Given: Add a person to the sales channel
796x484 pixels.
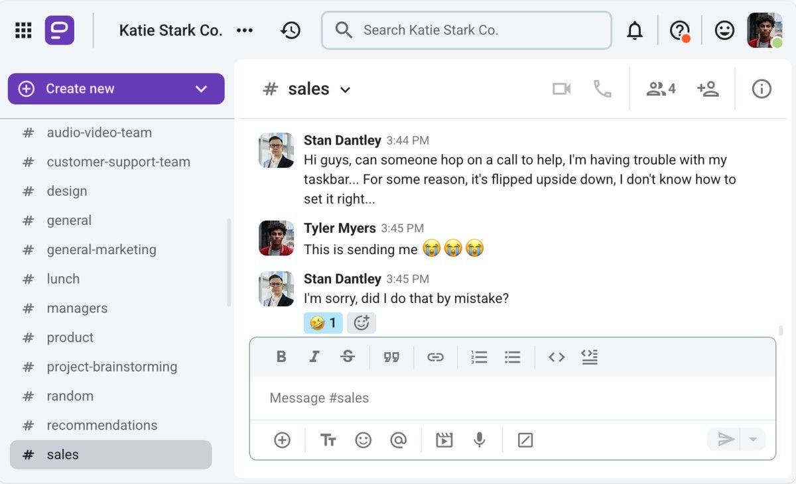Looking at the screenshot, I should click(707, 88).
